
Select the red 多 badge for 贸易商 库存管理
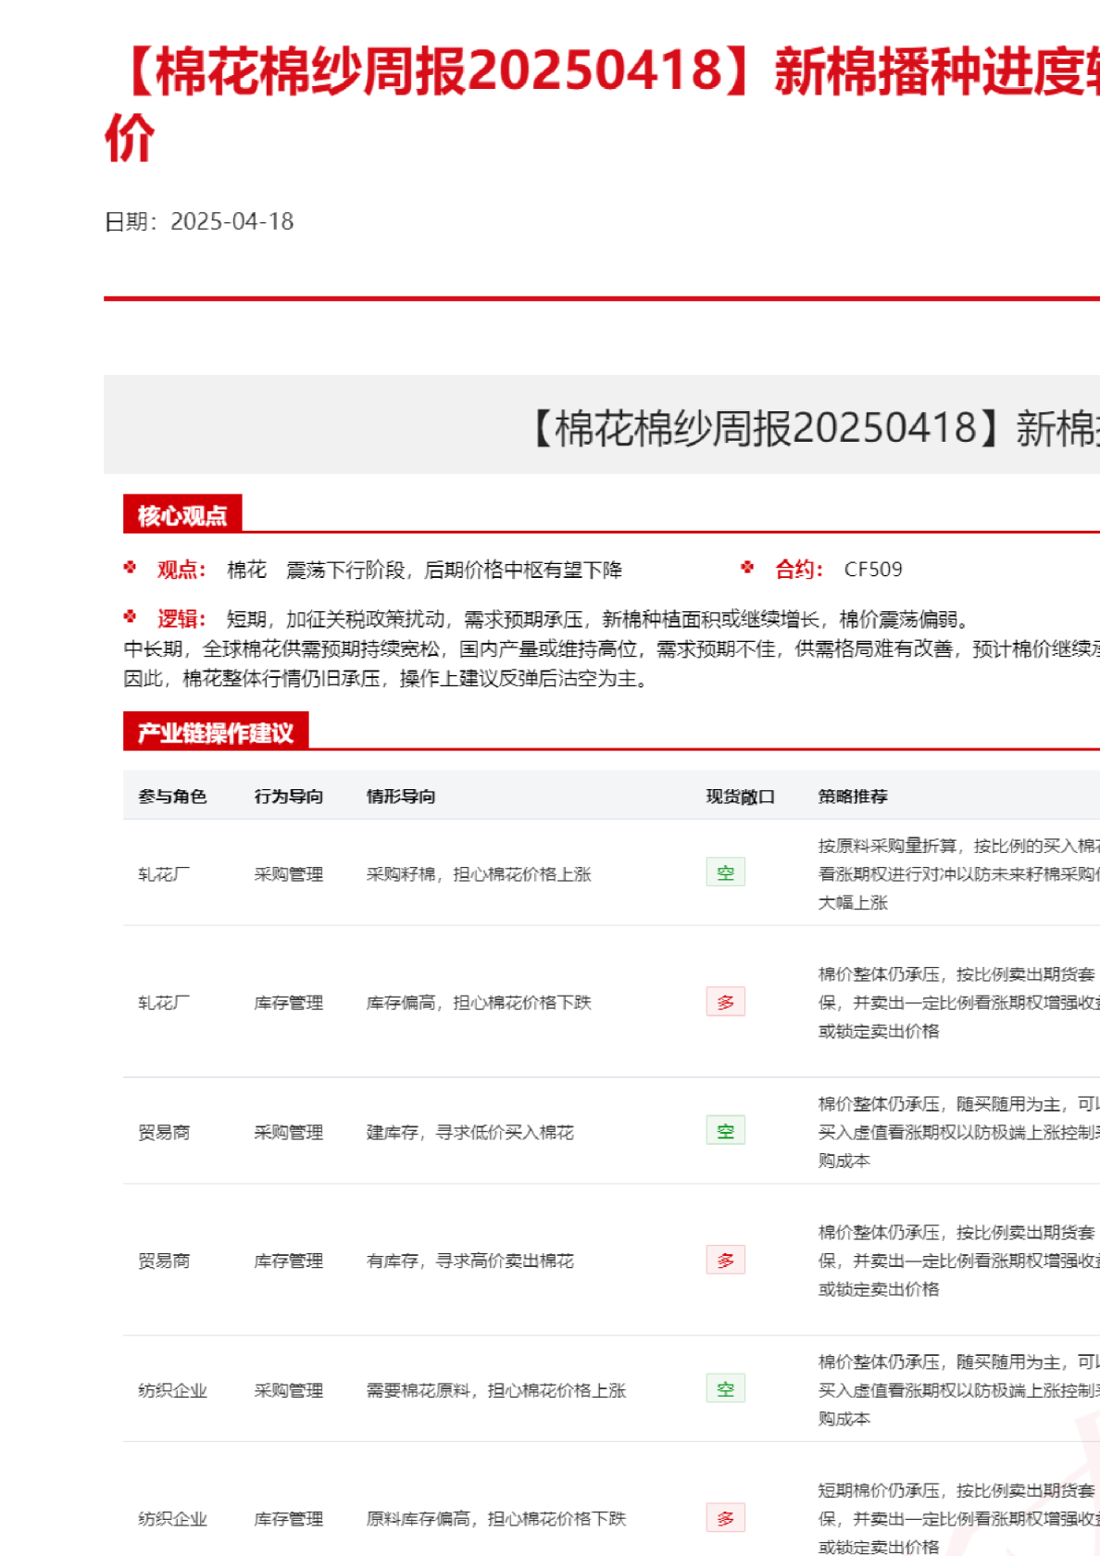pos(725,1261)
